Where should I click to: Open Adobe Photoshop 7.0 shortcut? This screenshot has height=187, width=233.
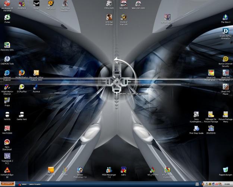click(x=79, y=170)
